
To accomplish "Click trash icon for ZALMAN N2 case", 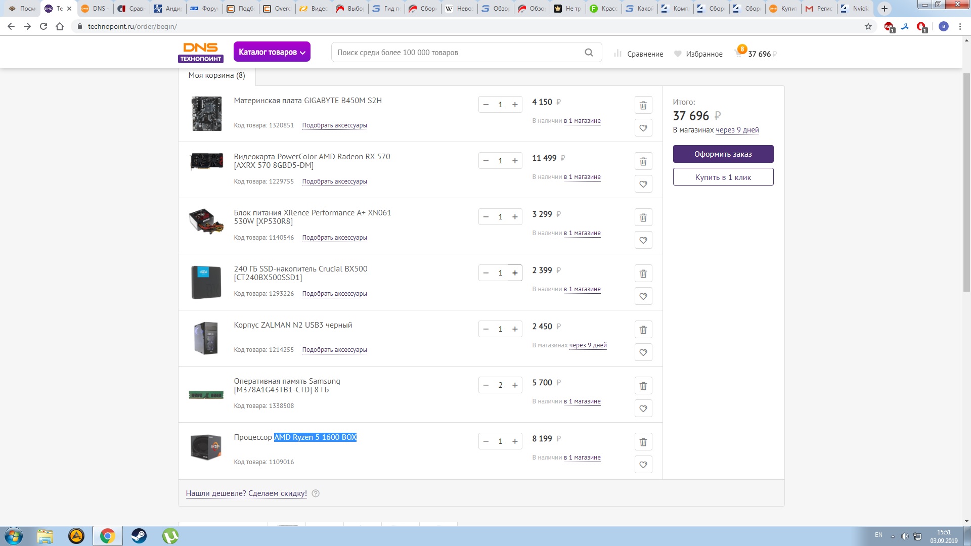I will point(643,330).
